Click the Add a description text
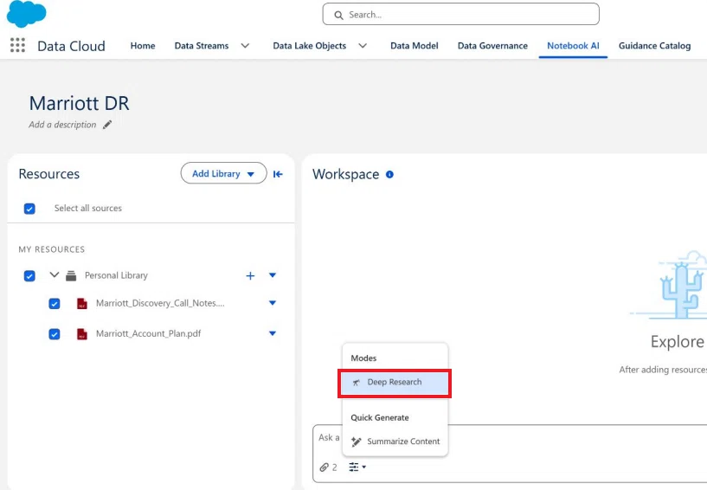 point(62,125)
